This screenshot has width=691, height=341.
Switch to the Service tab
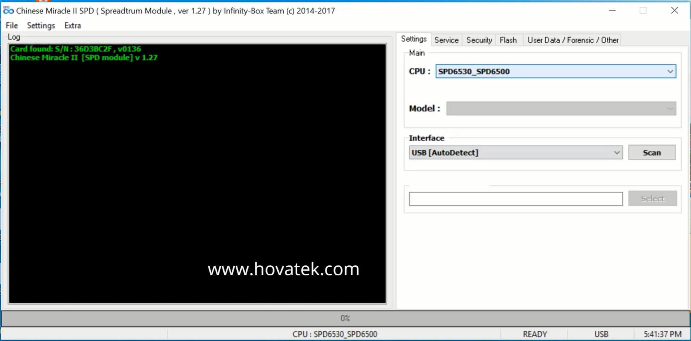(x=446, y=40)
